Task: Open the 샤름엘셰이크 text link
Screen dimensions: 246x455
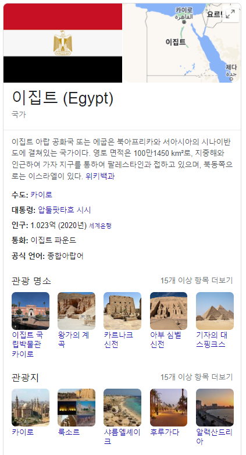Action: click(x=122, y=437)
